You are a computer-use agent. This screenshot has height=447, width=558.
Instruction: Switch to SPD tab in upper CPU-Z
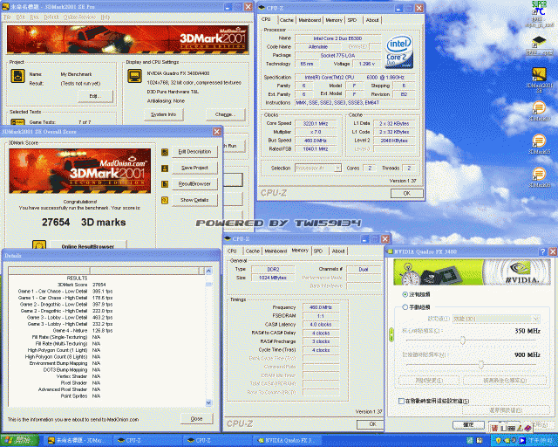[352, 20]
